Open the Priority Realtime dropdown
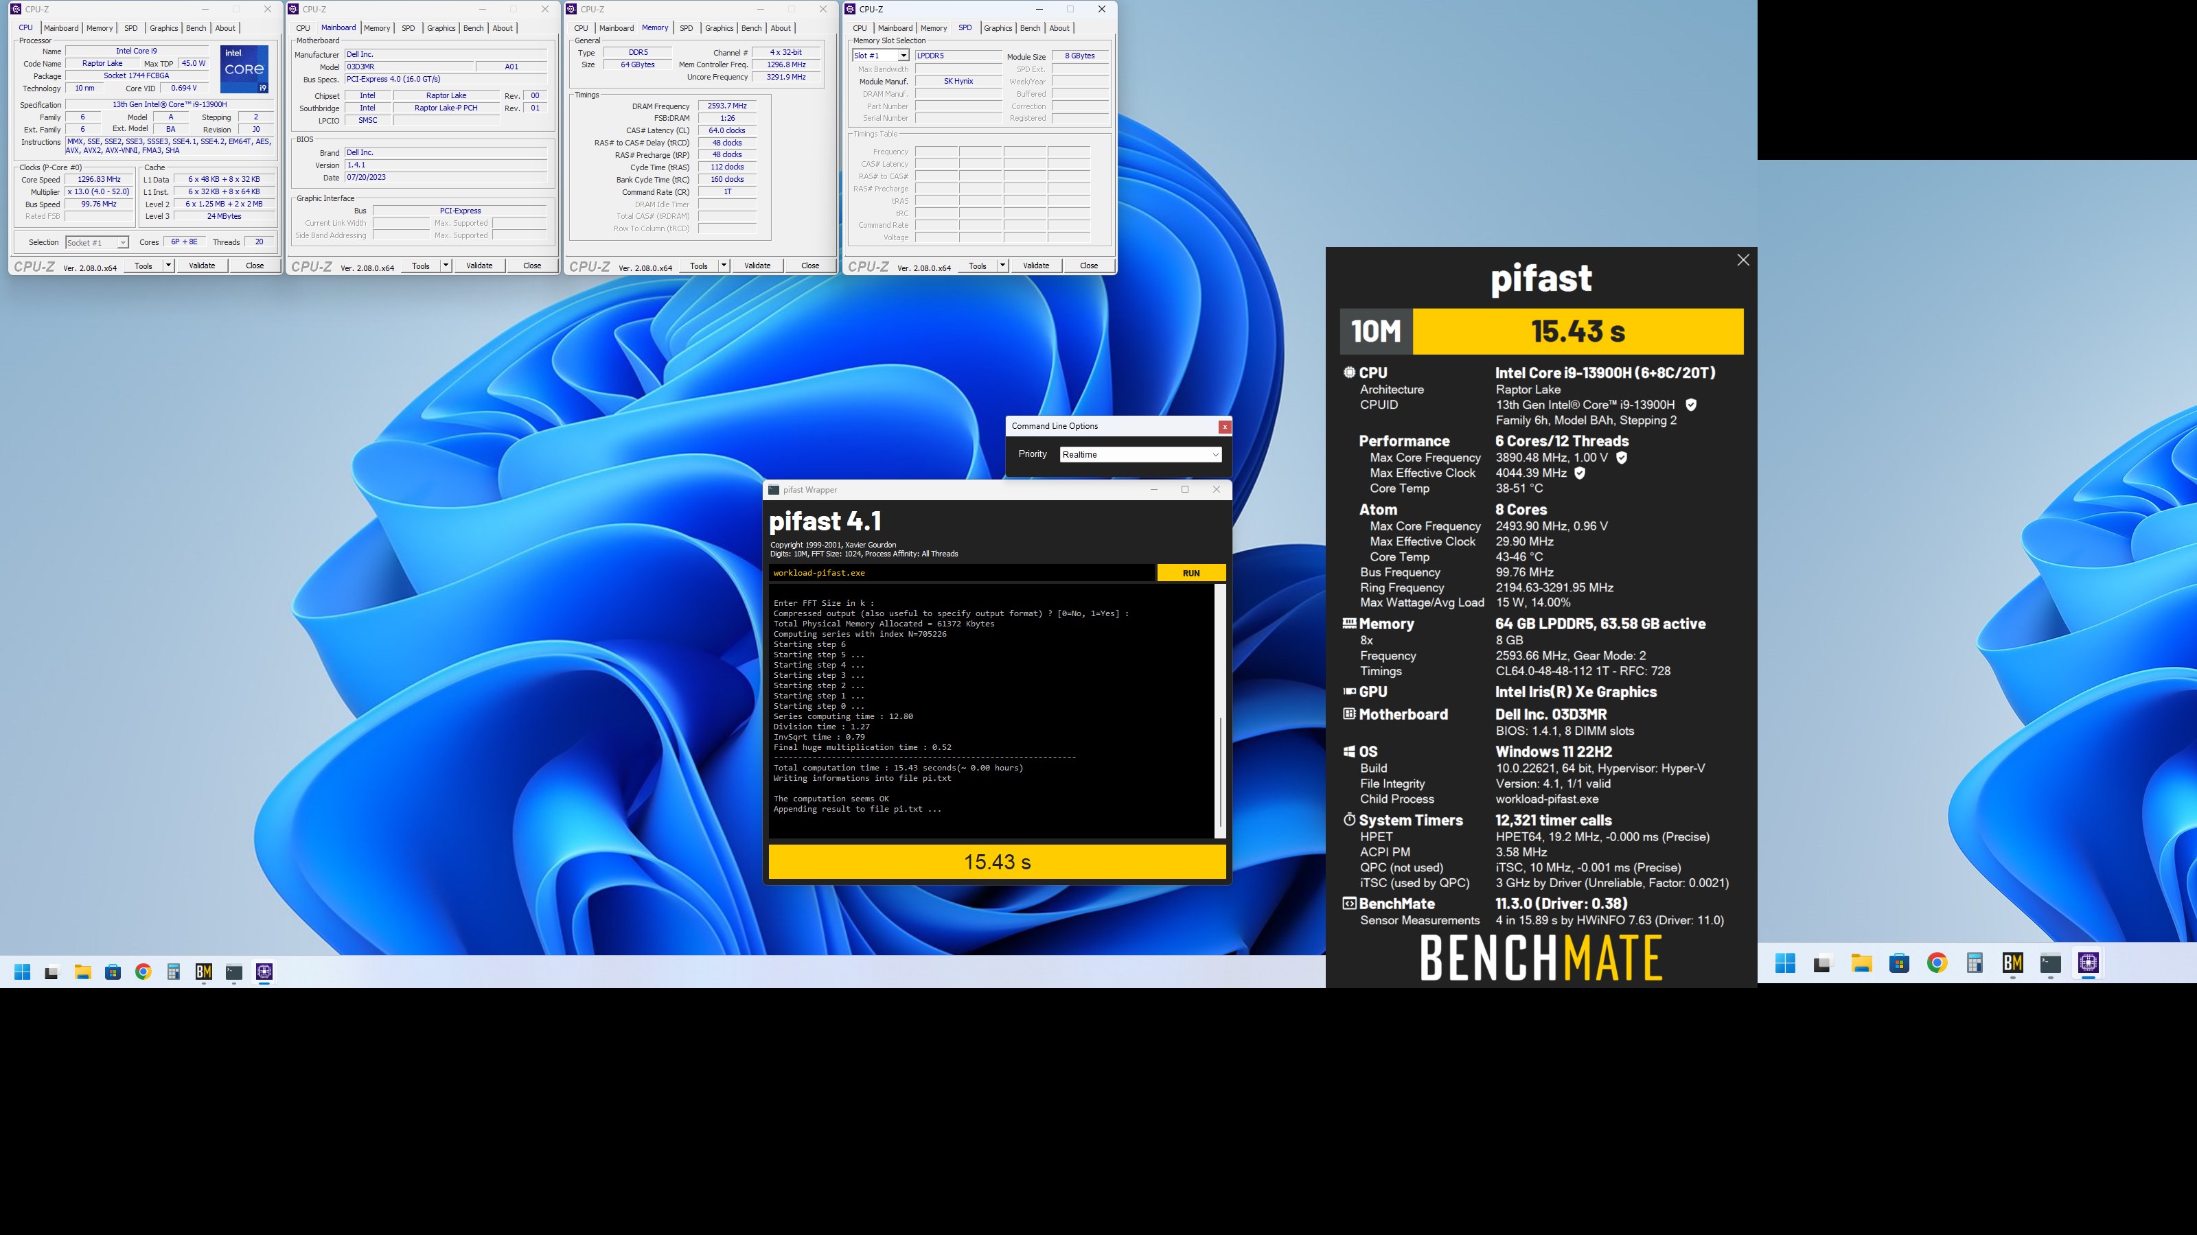The width and height of the screenshot is (2197, 1235). [x=1140, y=454]
